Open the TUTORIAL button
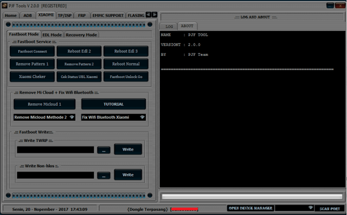347x215 pixels. click(113, 104)
